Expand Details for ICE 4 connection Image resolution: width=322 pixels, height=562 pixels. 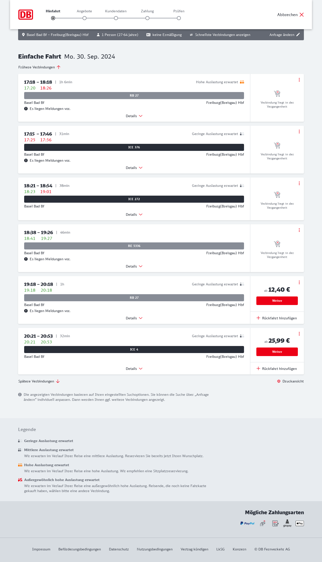click(x=134, y=369)
